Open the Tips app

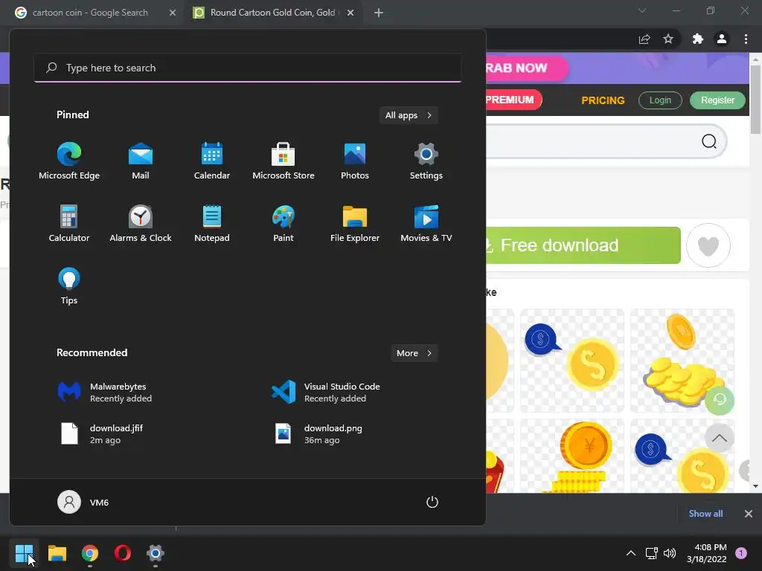[x=69, y=286]
